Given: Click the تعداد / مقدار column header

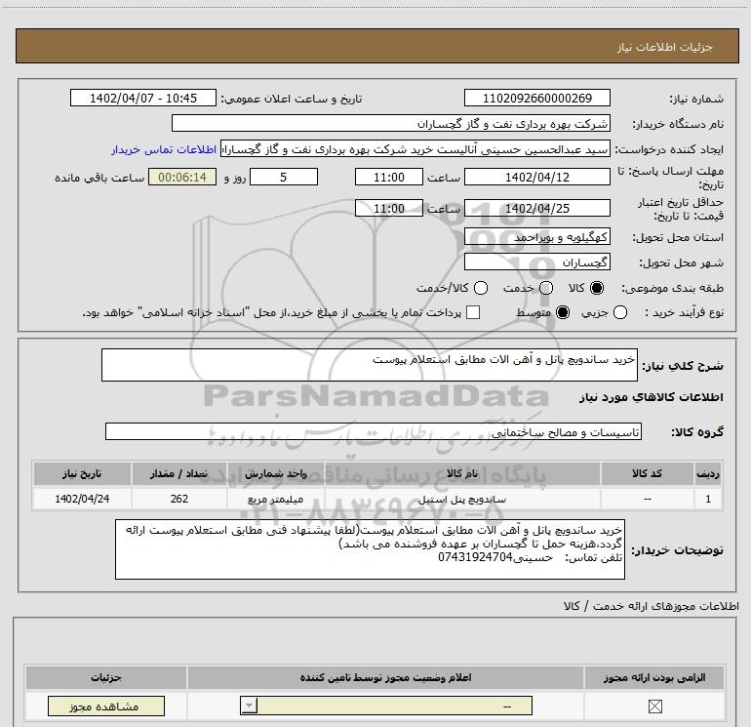Looking at the screenshot, I should click(179, 473).
